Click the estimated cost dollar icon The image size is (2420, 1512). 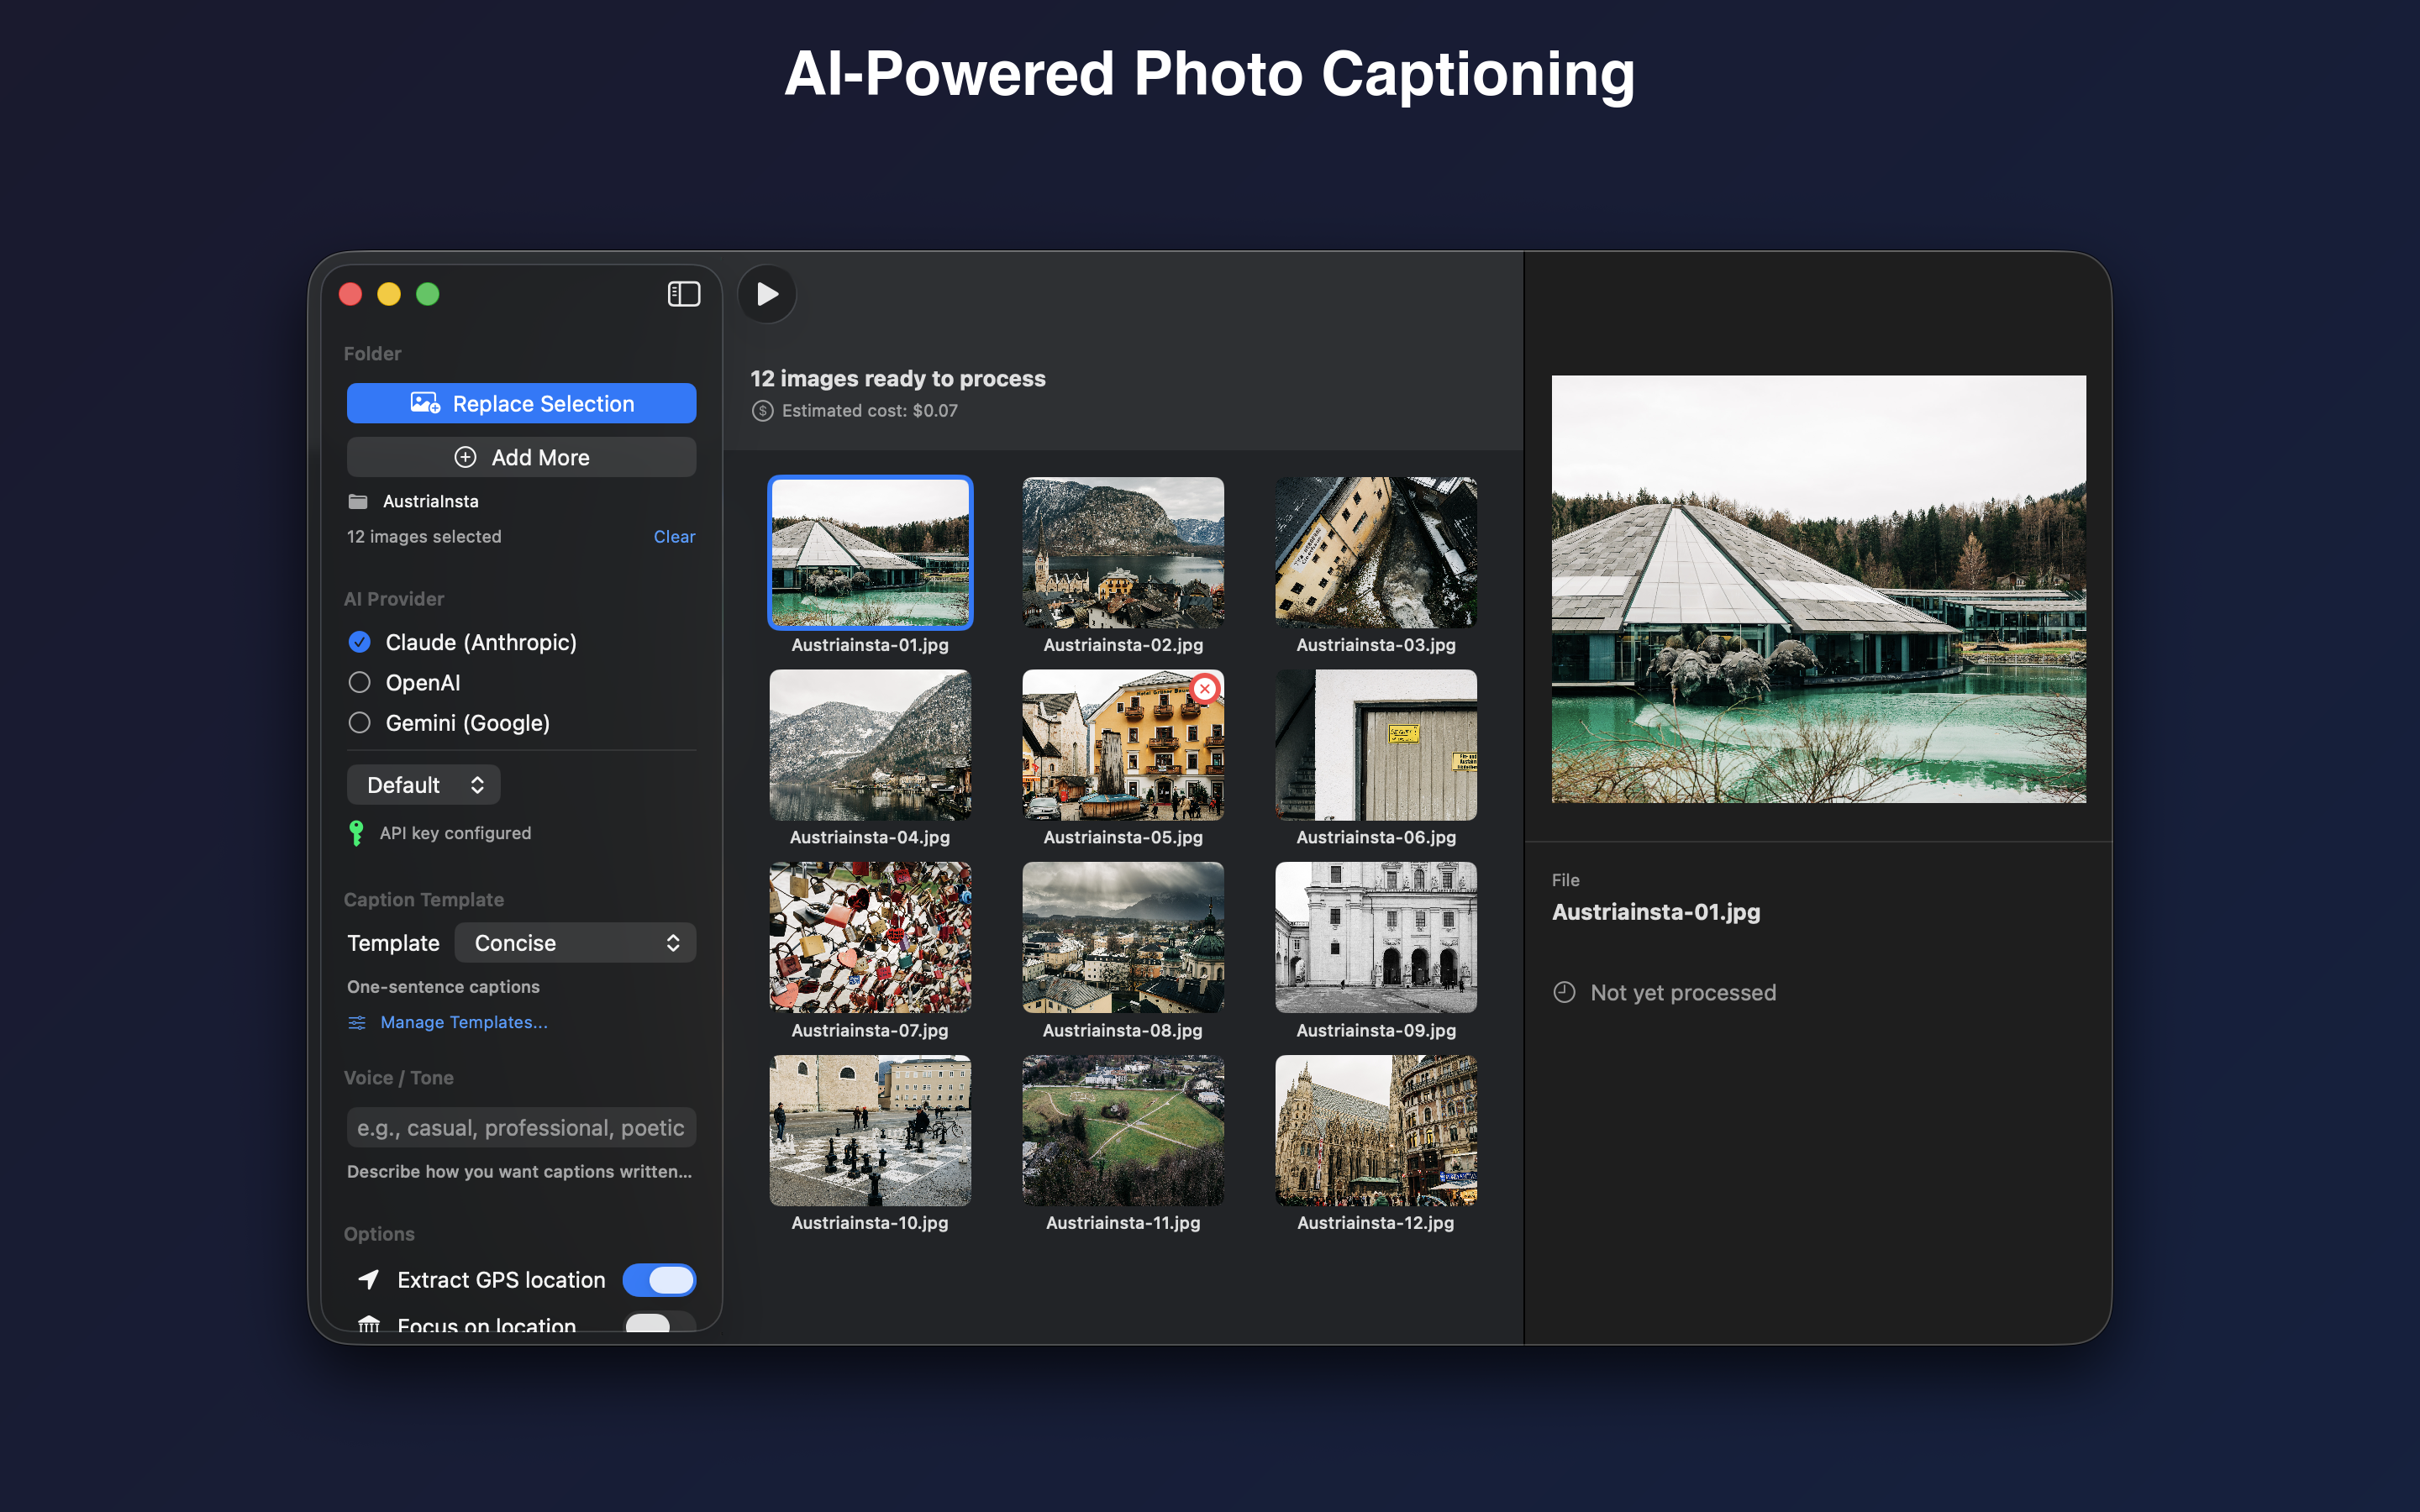click(x=763, y=411)
